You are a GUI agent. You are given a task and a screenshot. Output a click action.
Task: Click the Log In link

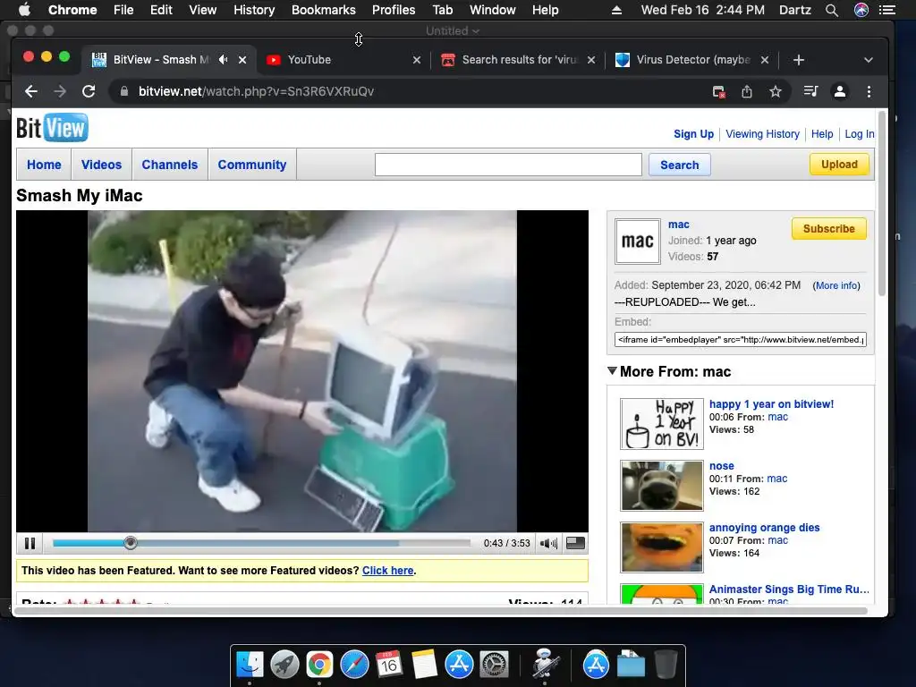click(x=860, y=134)
